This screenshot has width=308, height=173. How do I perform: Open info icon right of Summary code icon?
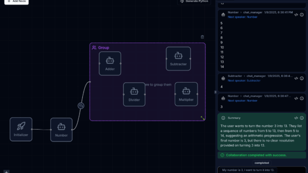[x=302, y=118]
